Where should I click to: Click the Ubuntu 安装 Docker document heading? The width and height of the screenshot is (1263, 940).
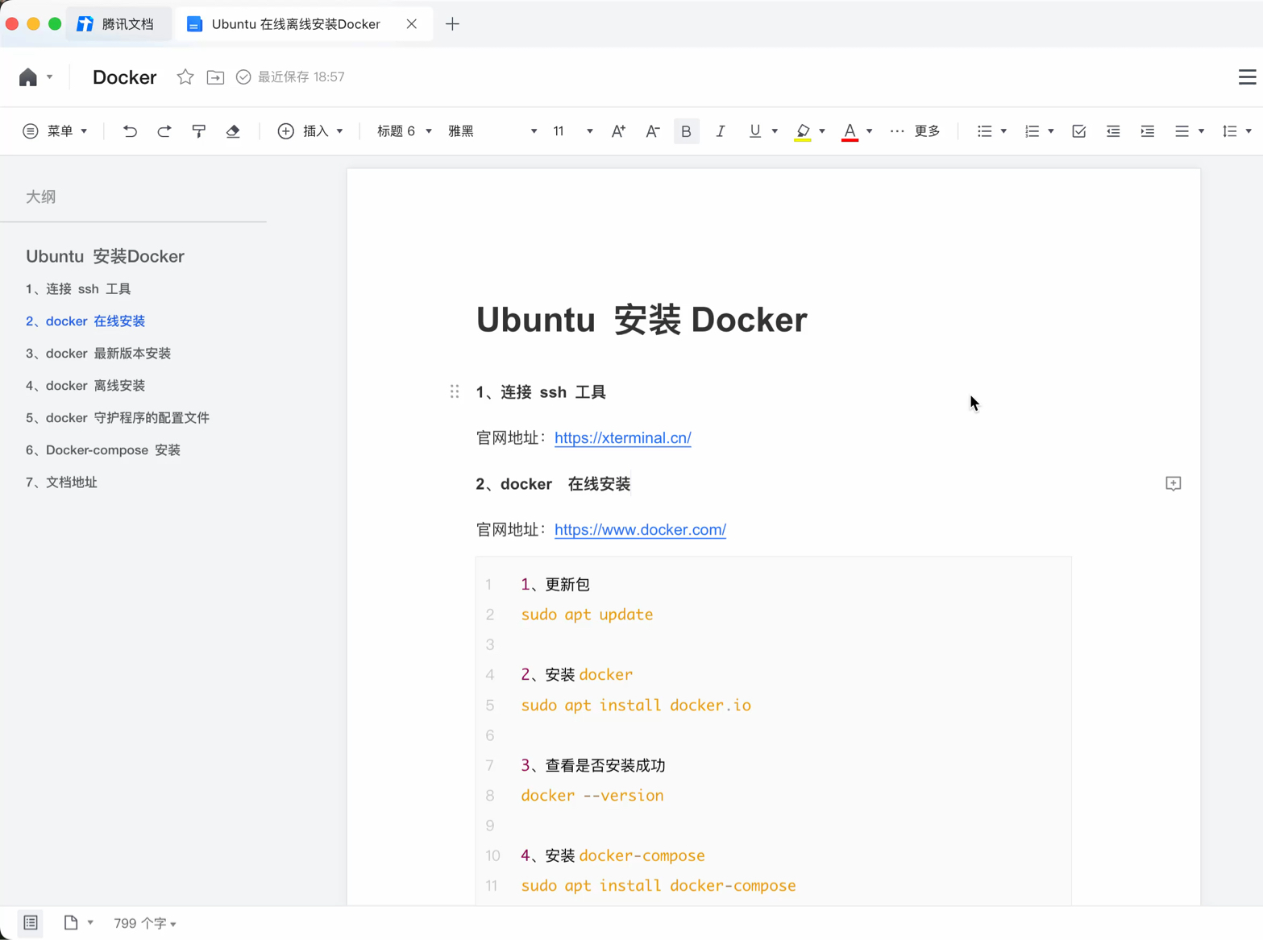pyautogui.click(x=642, y=320)
